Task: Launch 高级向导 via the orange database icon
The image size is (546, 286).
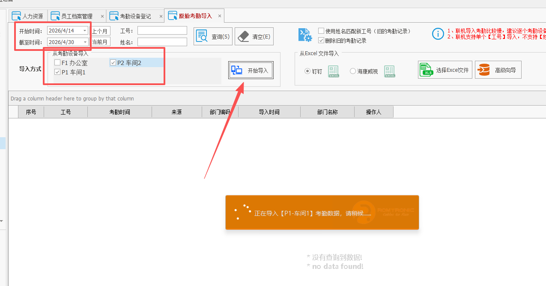Action: (x=484, y=70)
